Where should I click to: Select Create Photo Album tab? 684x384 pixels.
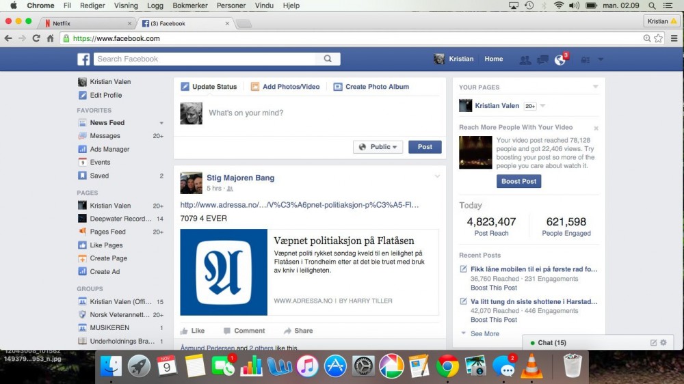(371, 87)
